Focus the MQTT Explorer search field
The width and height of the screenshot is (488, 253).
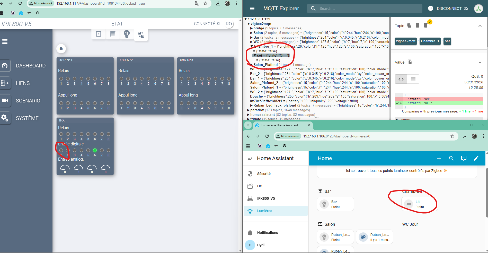(x=368, y=8)
